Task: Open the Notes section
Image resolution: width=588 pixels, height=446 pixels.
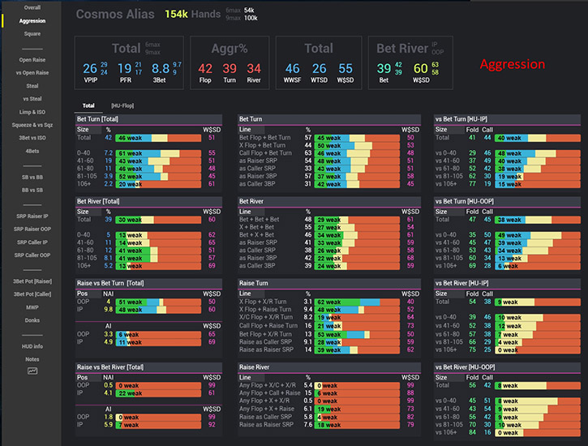Action: coord(32,358)
